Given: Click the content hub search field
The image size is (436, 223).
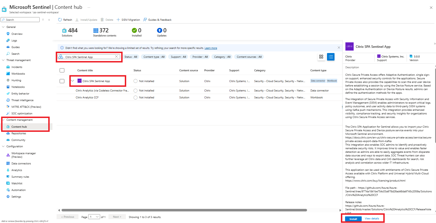Looking at the screenshot, I should point(89,57).
